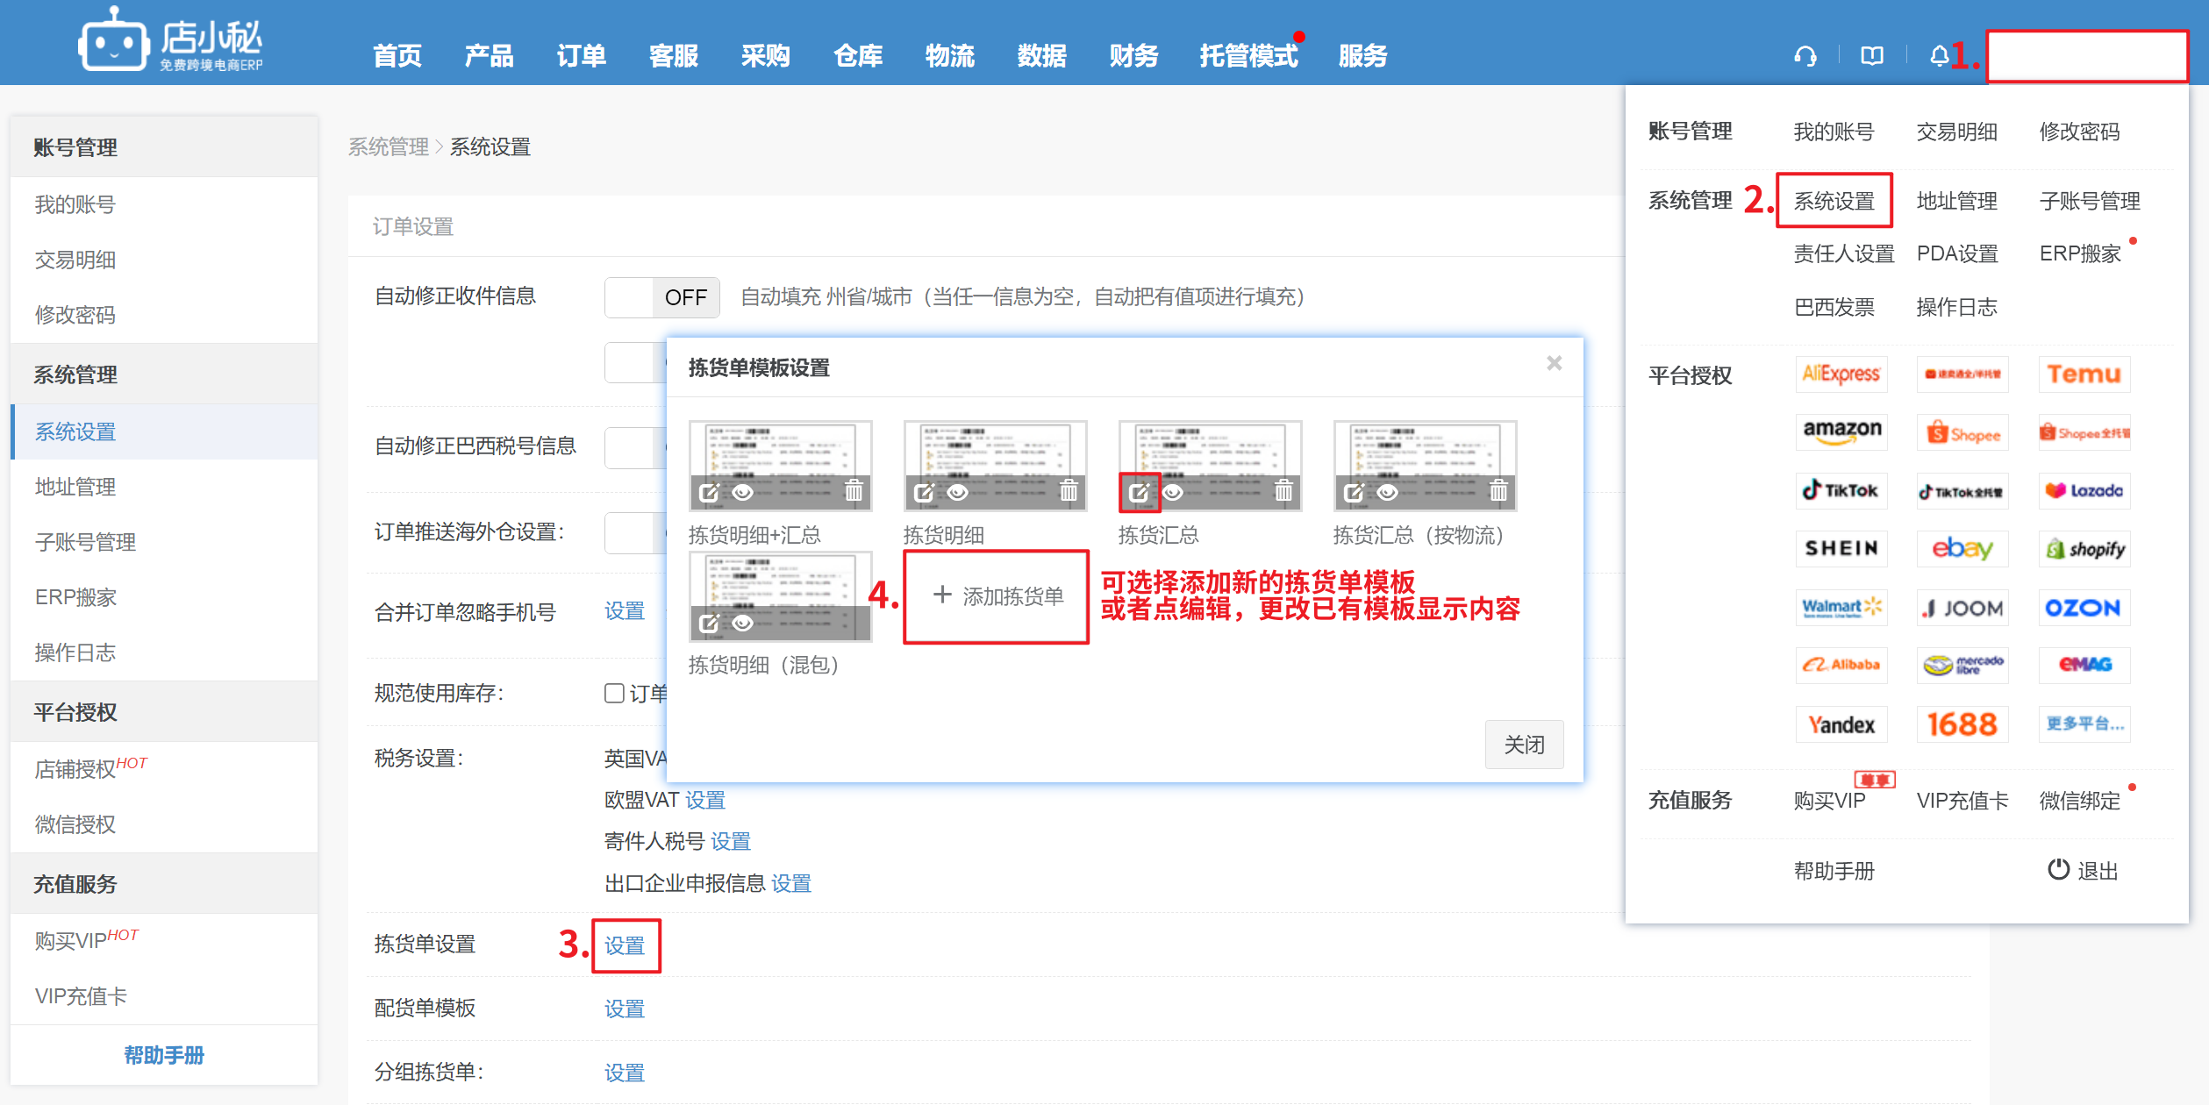Viewport: 2209px width, 1105px height.
Task: Select 子账号管理 in left sidebar
Action: (85, 542)
